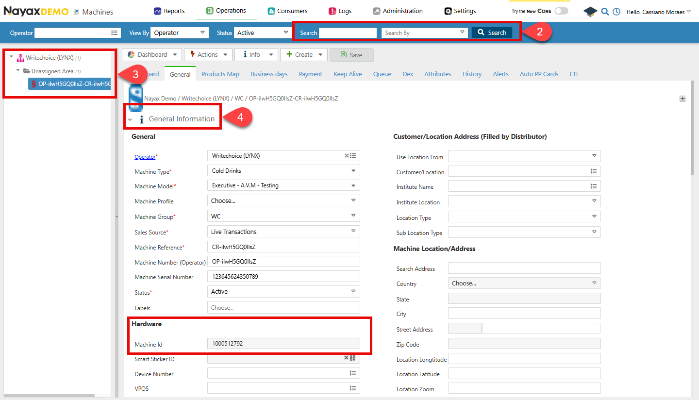Open the Administration menu
699x400 pixels.
(x=398, y=11)
